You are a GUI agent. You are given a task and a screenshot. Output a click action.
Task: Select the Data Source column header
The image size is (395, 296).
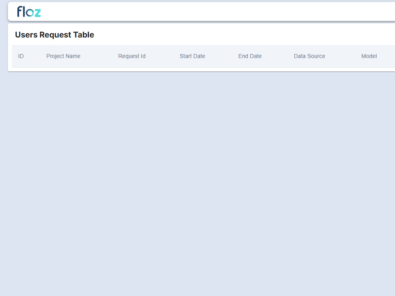309,56
